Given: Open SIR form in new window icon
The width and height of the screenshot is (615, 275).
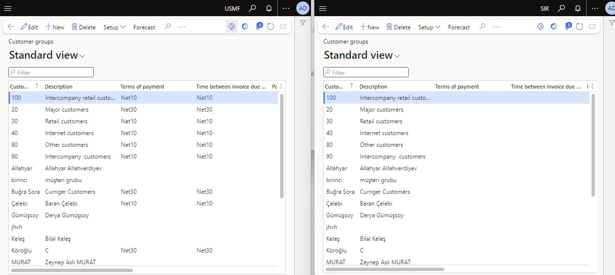Looking at the screenshot, I should [593, 26].
